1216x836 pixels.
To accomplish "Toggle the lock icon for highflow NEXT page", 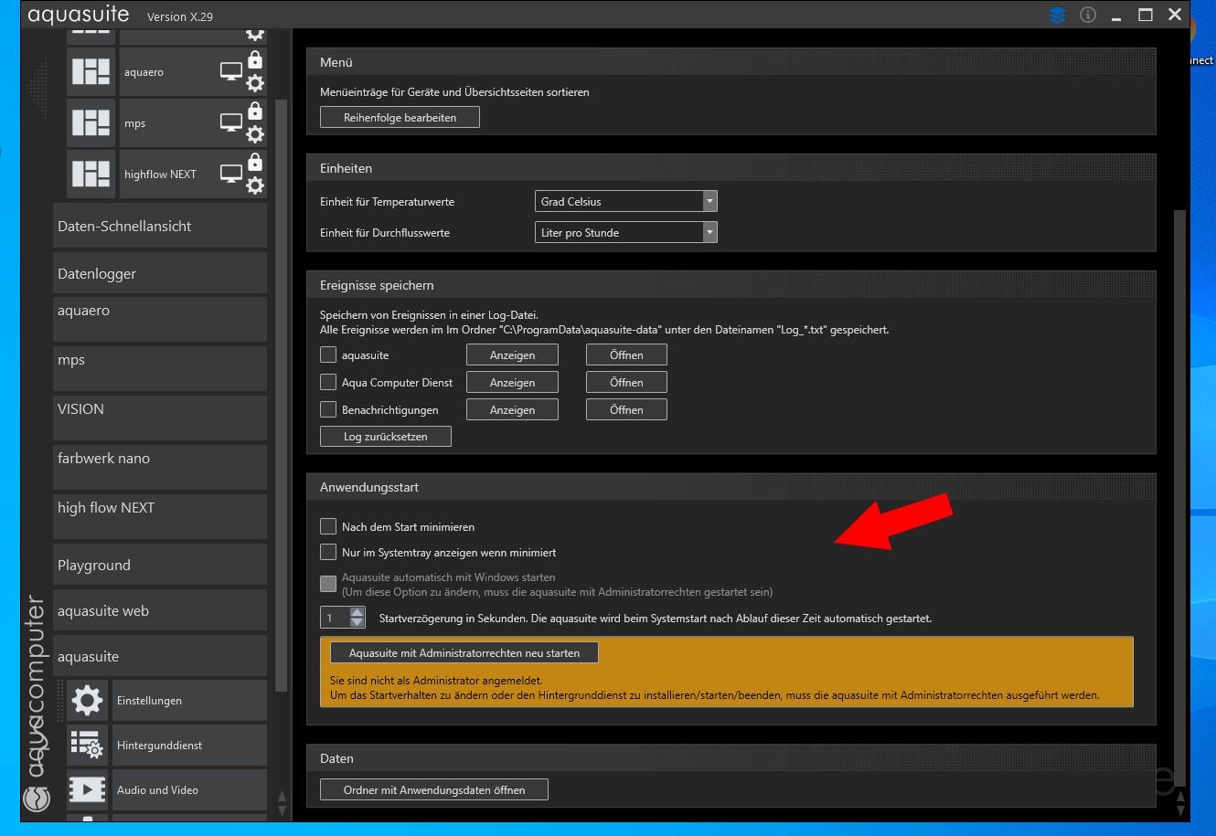I will tap(255, 163).
